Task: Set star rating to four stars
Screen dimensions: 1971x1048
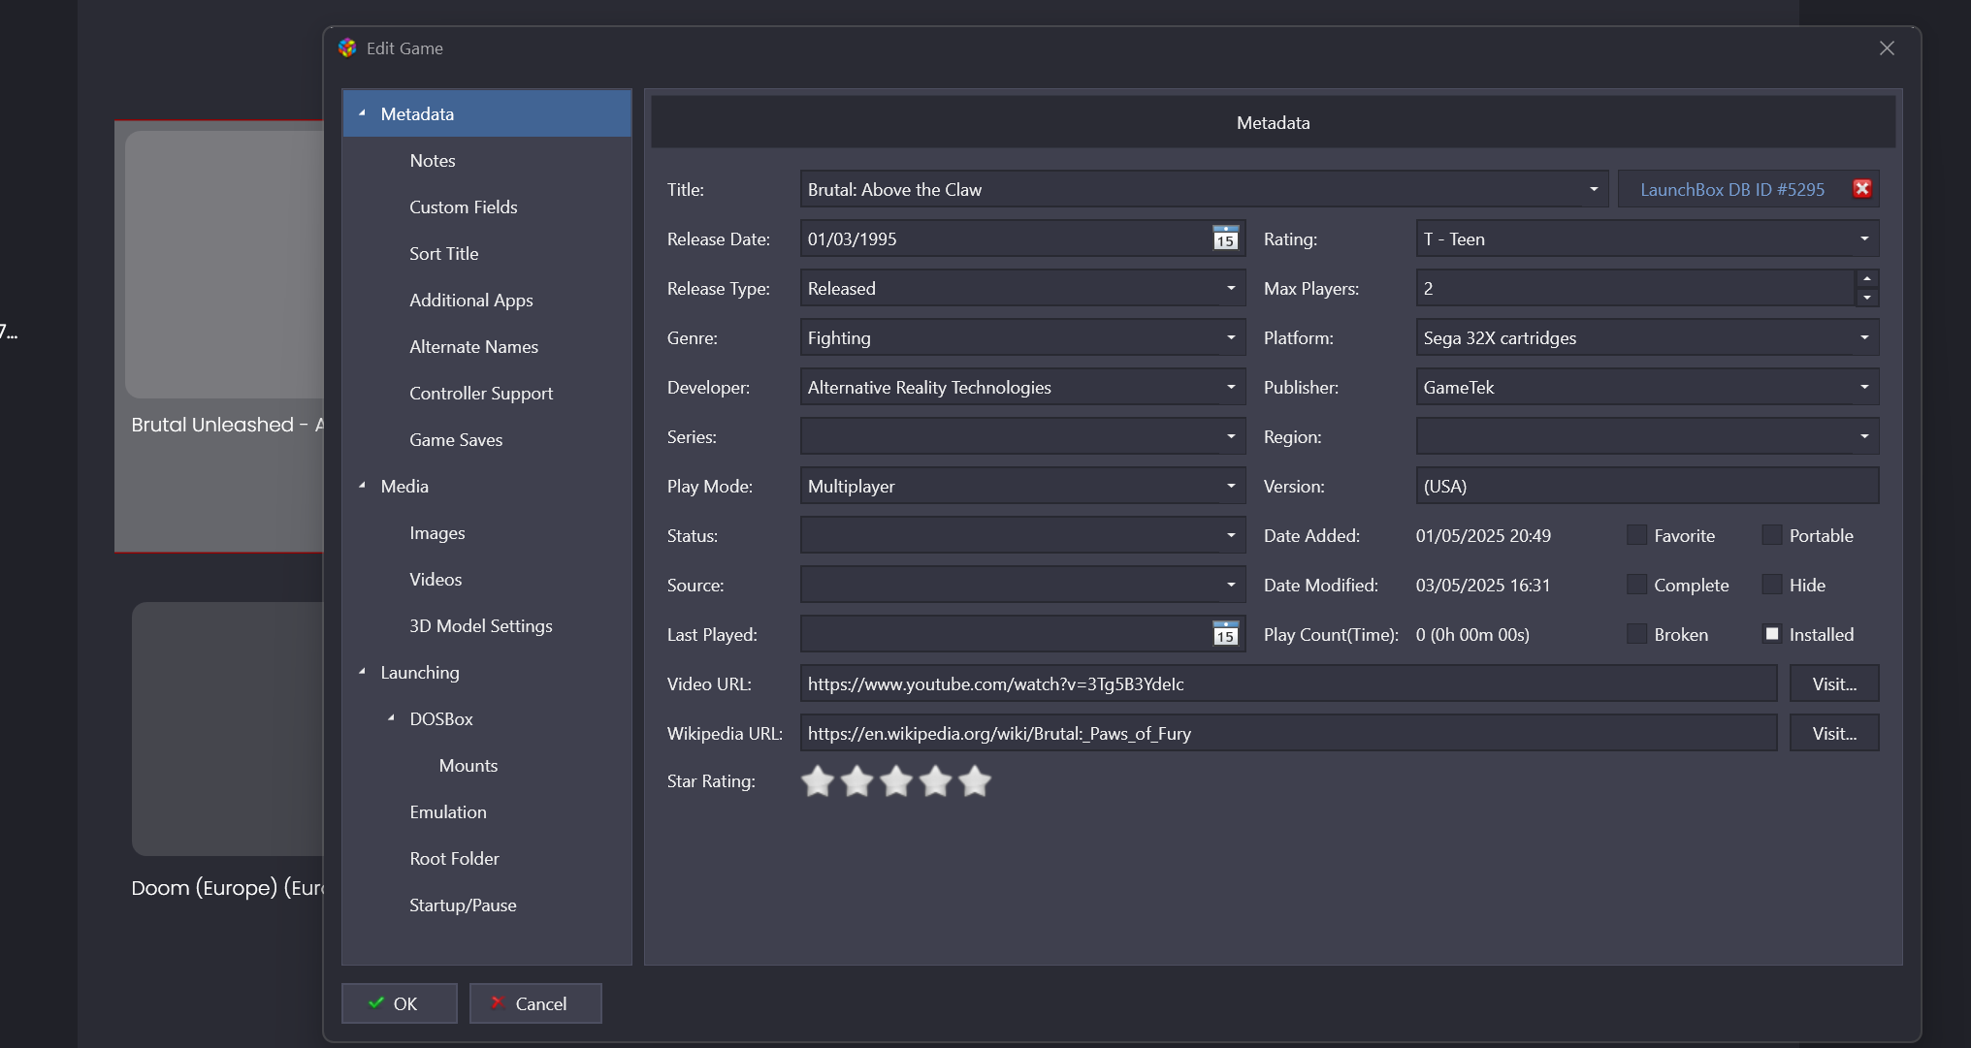Action: 936,780
